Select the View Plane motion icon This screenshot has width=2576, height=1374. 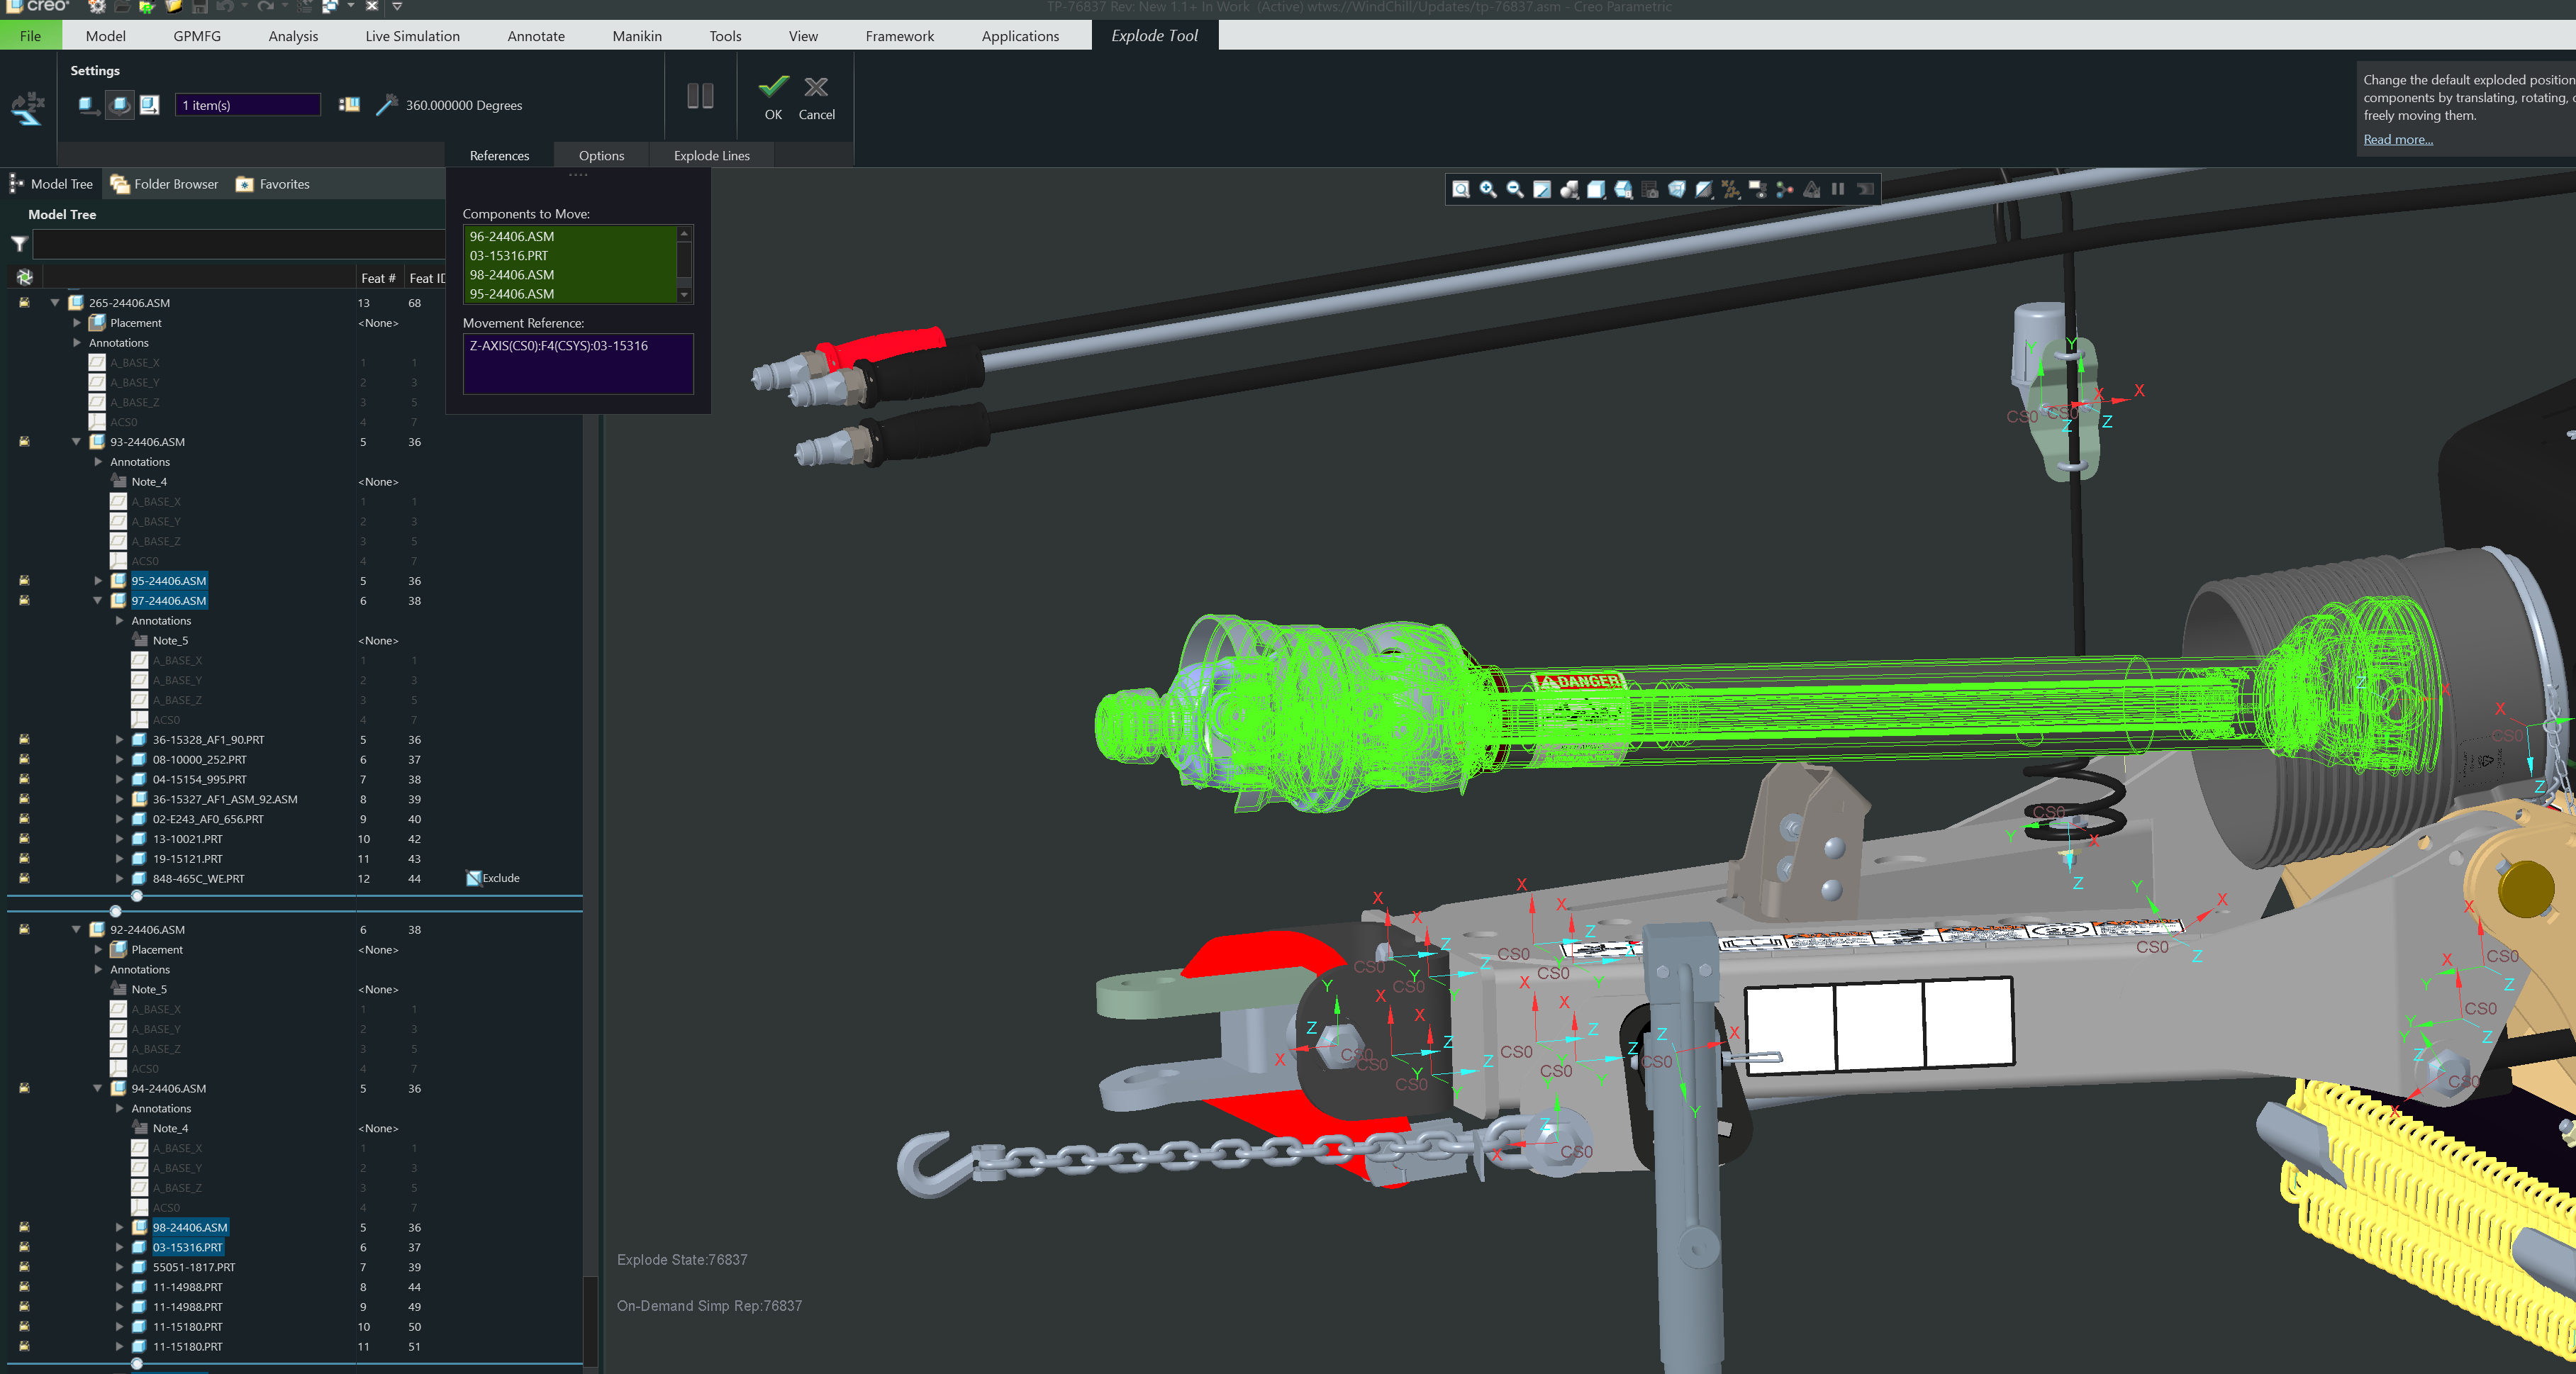[x=149, y=105]
